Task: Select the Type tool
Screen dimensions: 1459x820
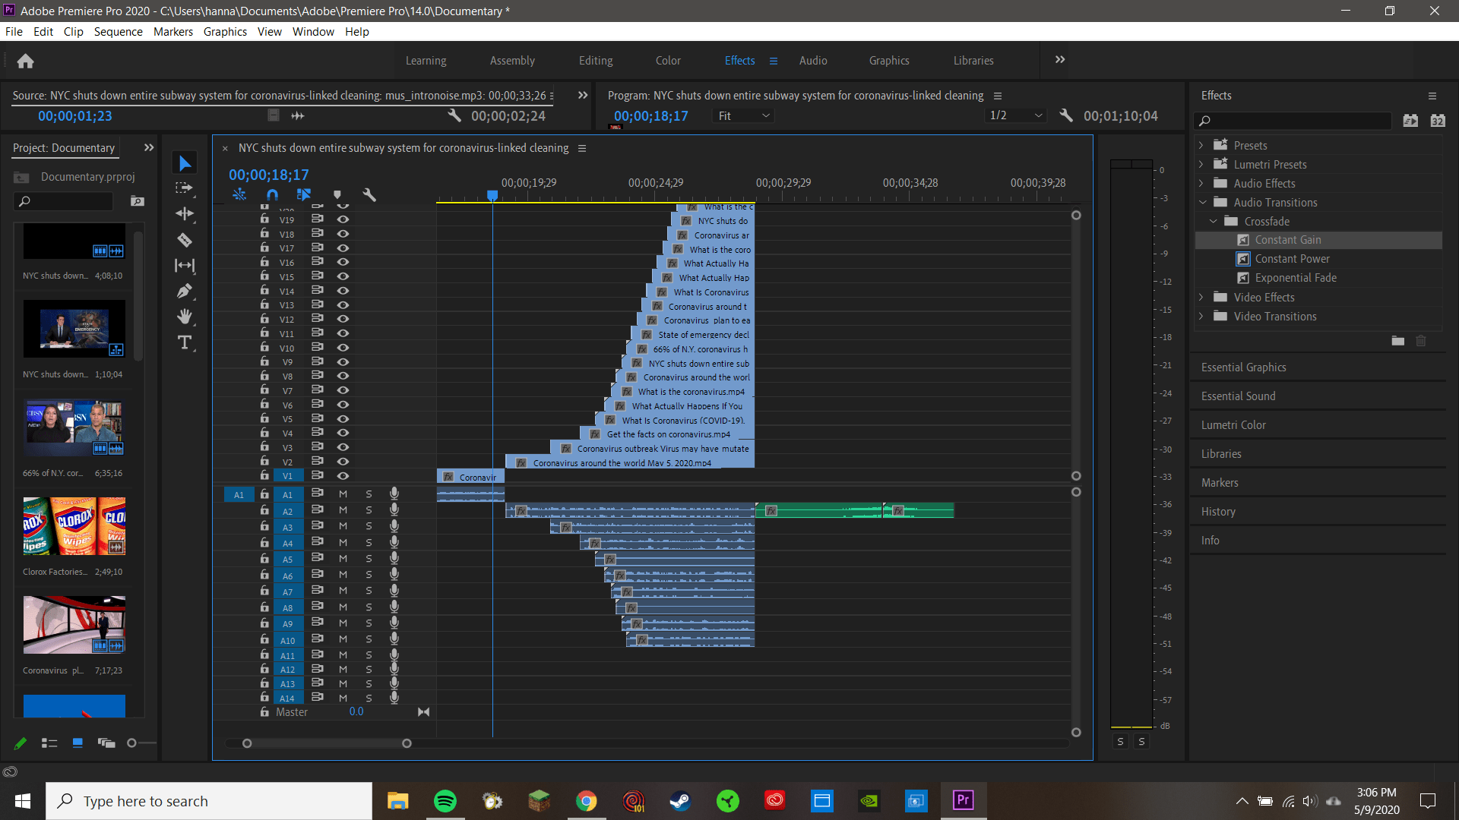Action: tap(185, 342)
